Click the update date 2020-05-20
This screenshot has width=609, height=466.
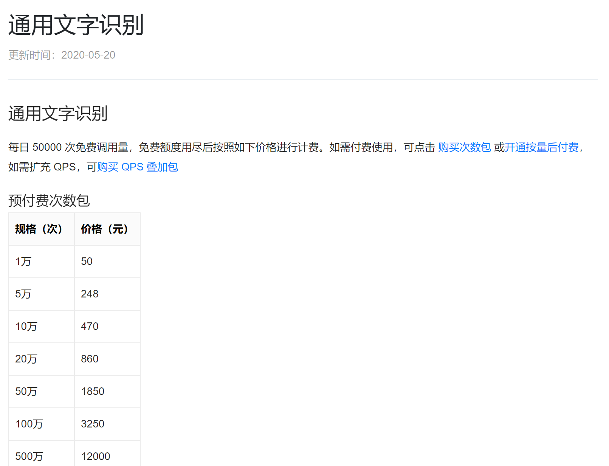tap(88, 56)
